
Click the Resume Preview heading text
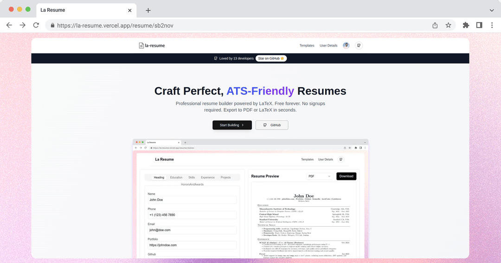click(x=265, y=176)
